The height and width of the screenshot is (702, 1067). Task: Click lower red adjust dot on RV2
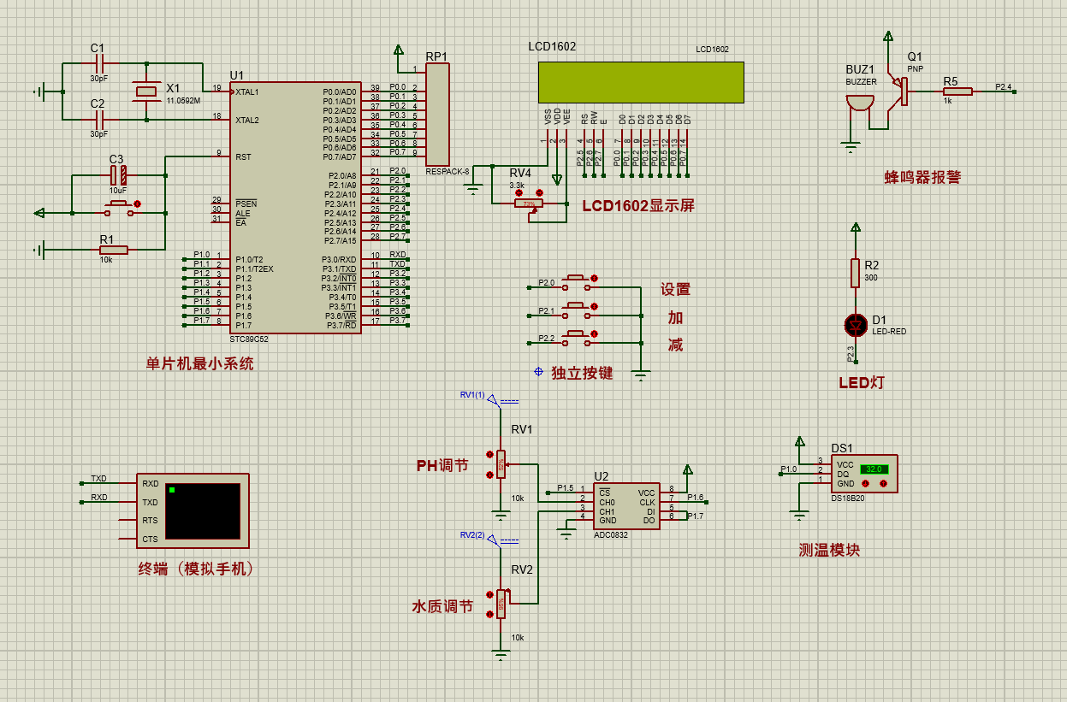click(x=489, y=614)
